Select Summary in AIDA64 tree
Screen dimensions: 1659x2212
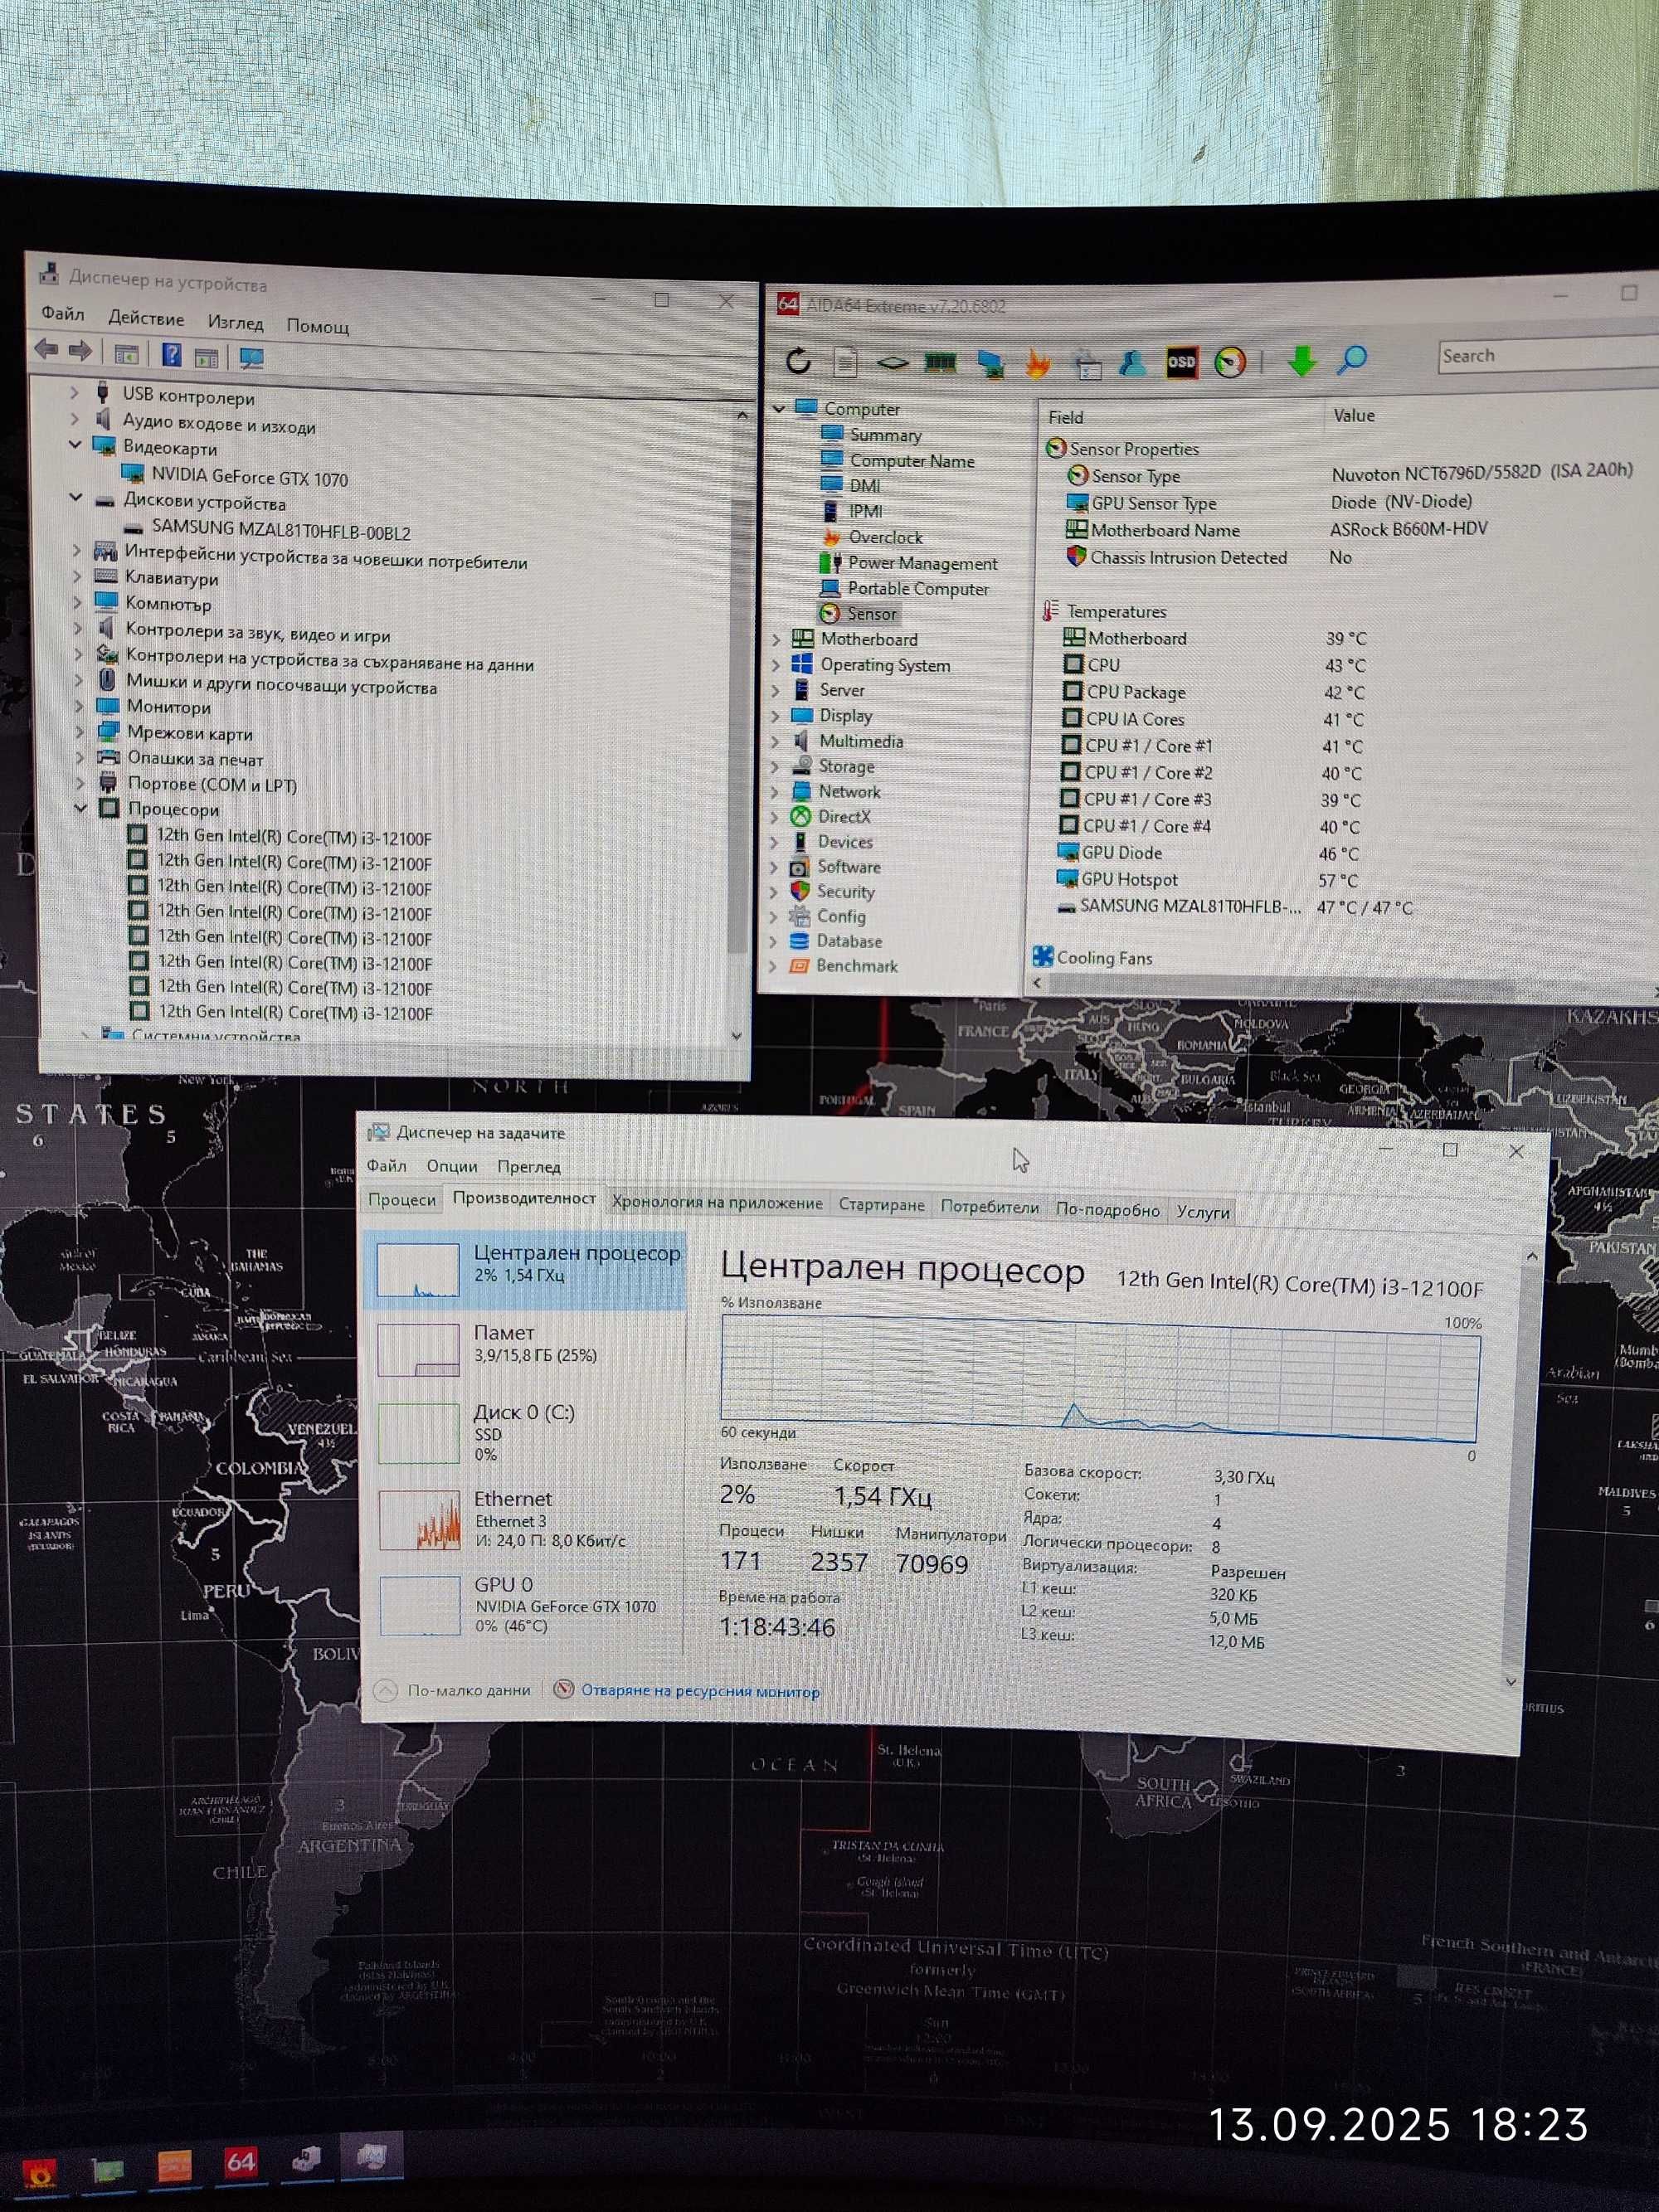(x=886, y=435)
